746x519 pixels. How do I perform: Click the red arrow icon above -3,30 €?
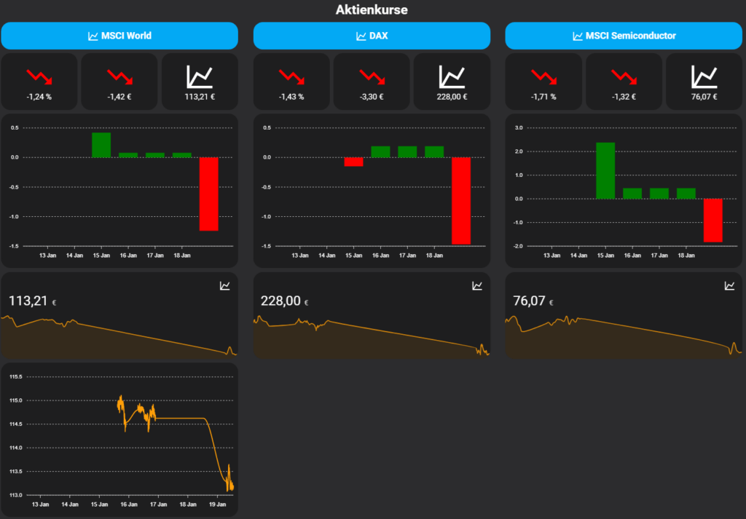(372, 75)
